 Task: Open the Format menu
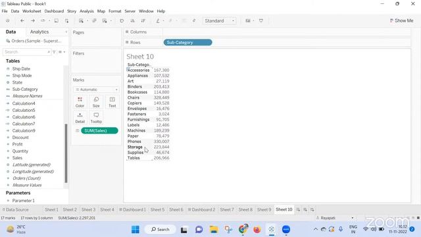[115, 11]
